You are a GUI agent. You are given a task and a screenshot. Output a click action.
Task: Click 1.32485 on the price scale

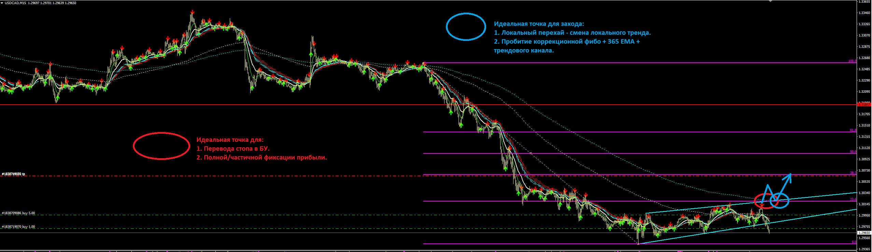click(x=864, y=69)
